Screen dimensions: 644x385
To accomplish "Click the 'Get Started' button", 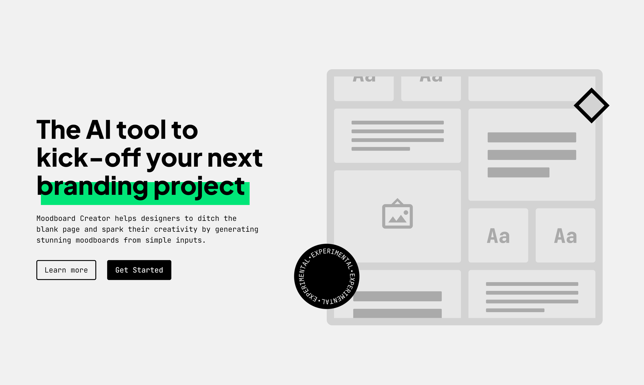I will tap(139, 269).
